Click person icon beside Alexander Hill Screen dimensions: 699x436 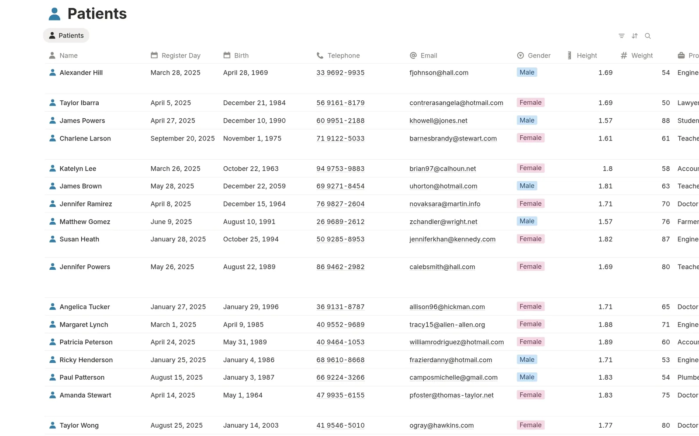coord(52,72)
